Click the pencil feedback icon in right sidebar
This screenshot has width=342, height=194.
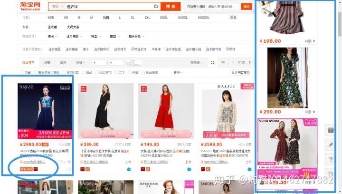click(331, 145)
